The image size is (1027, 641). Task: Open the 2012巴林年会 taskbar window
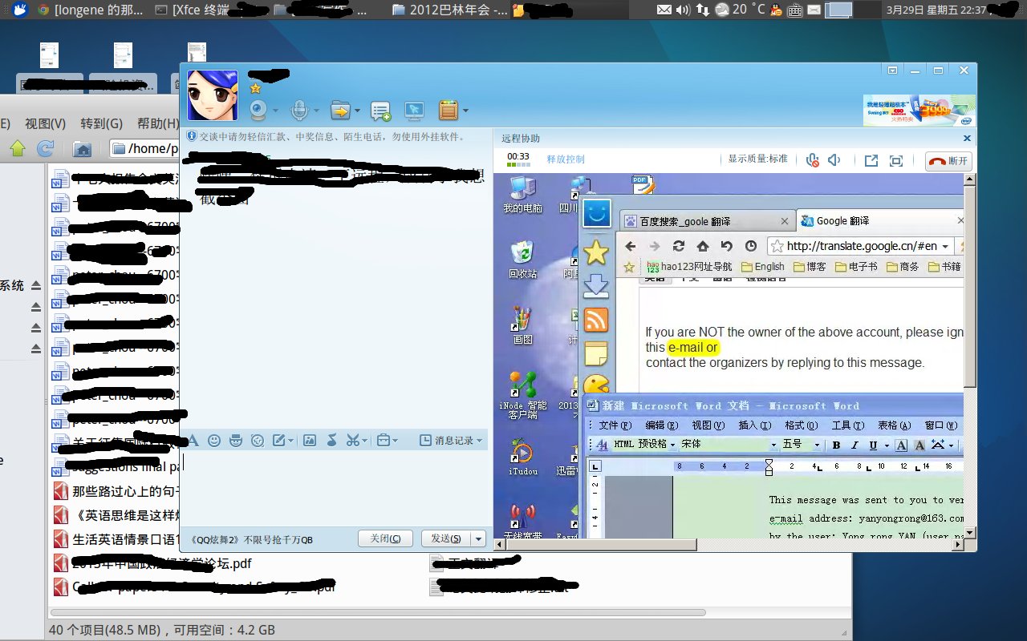coord(450,10)
